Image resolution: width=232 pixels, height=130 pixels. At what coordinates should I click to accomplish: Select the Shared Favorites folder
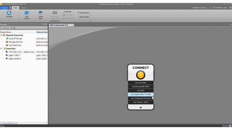[14, 35]
